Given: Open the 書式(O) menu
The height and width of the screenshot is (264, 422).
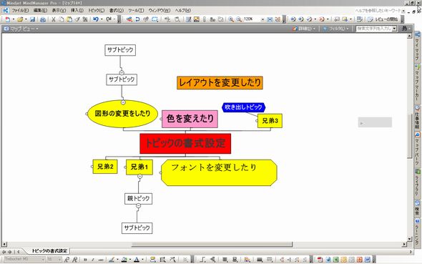Looking at the screenshot, I should pyautogui.click(x=117, y=11).
